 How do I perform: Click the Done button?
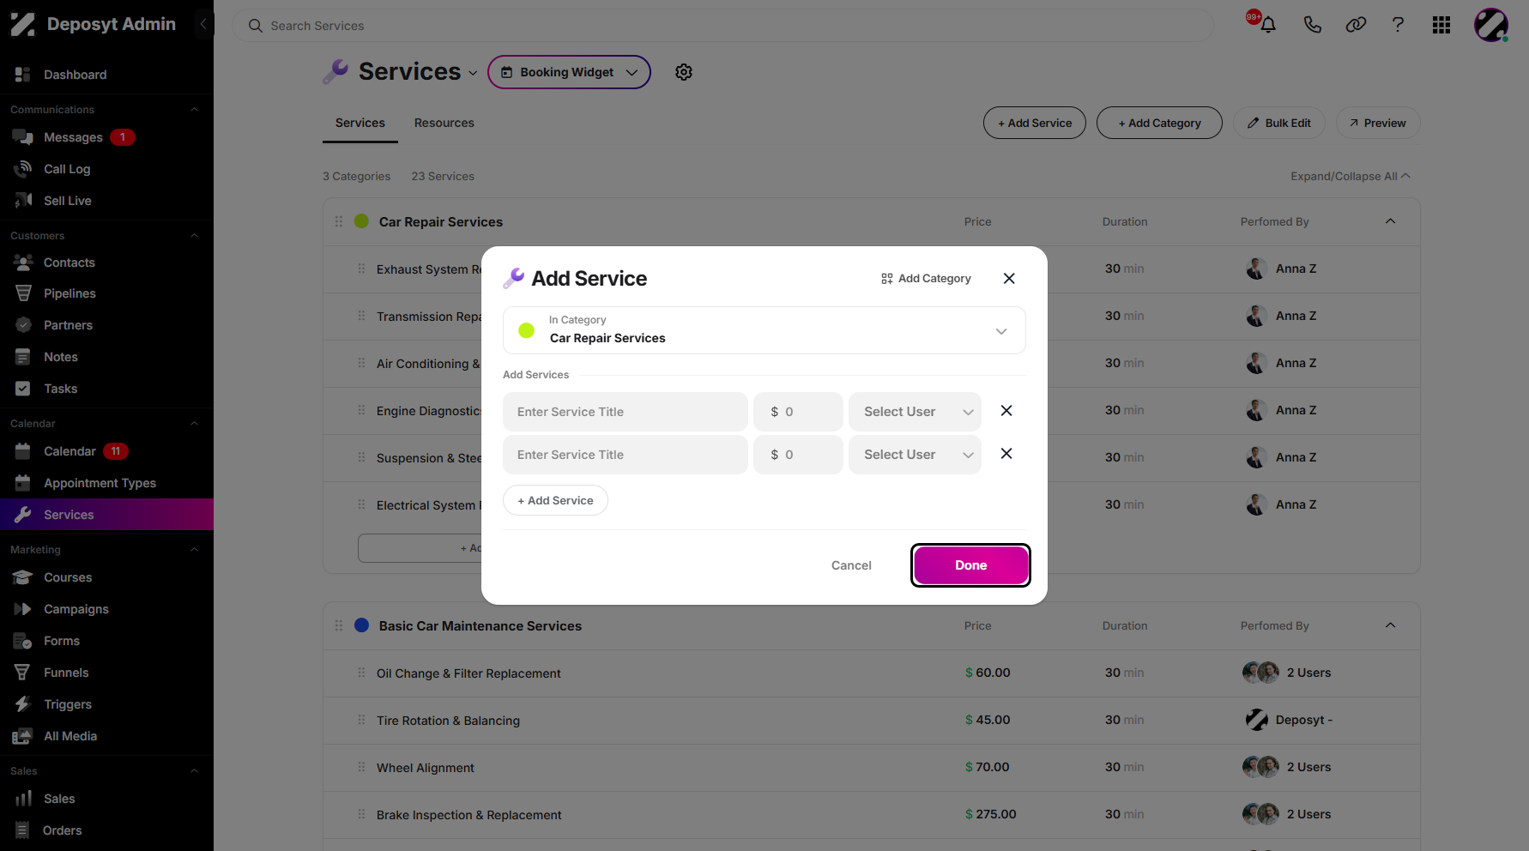970,565
